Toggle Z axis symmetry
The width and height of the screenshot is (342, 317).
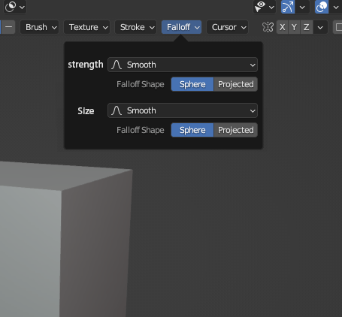[306, 27]
